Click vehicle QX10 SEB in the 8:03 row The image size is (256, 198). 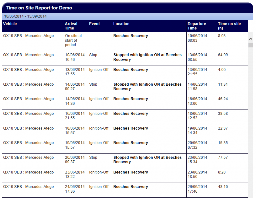(x=28, y=36)
